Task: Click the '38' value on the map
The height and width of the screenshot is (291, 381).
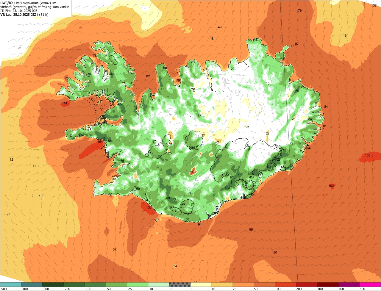Action: (375, 5)
